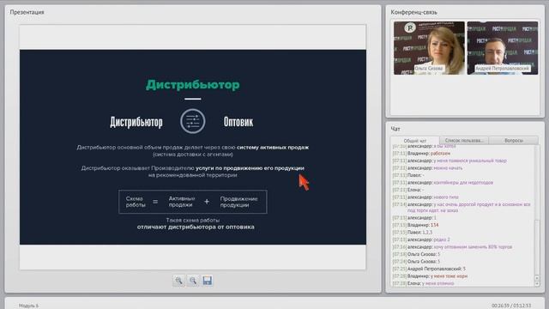Click the Модуль 6 label

tap(28, 306)
